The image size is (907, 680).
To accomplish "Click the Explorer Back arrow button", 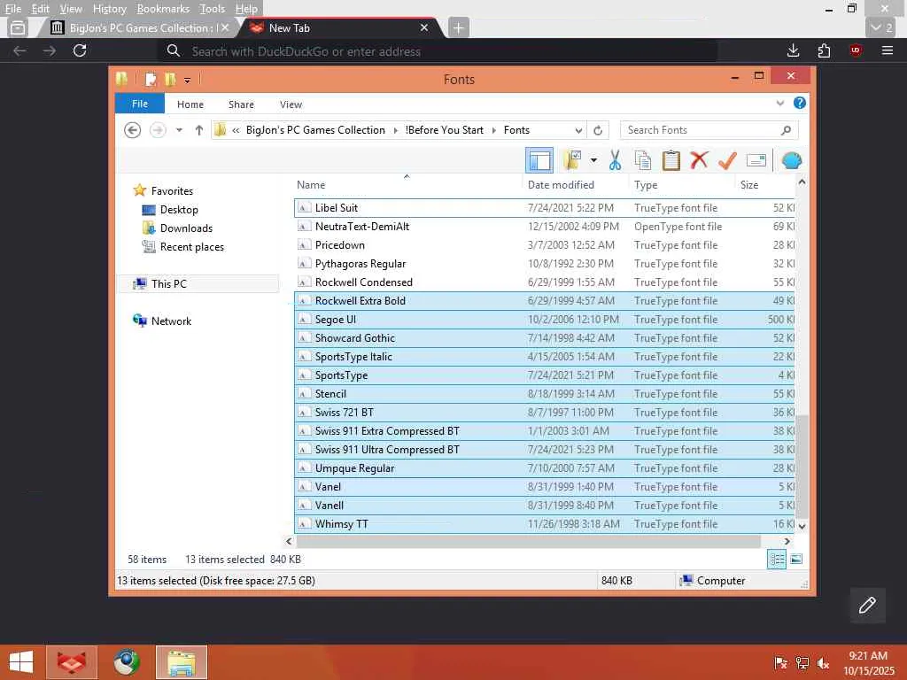I will point(133,130).
